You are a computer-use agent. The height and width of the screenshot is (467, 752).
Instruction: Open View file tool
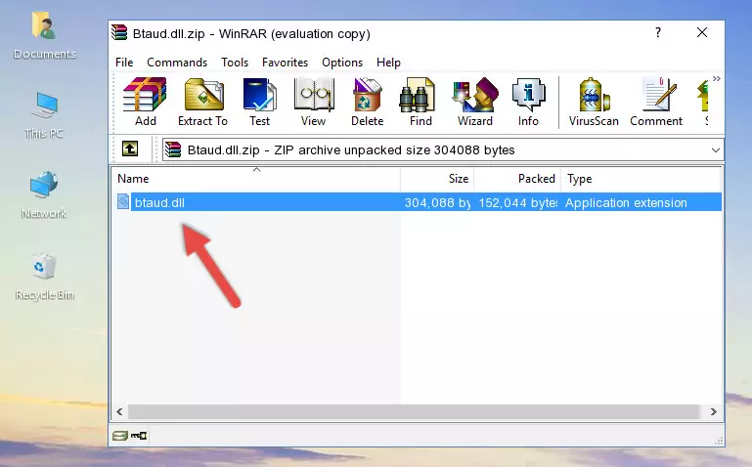click(x=313, y=102)
